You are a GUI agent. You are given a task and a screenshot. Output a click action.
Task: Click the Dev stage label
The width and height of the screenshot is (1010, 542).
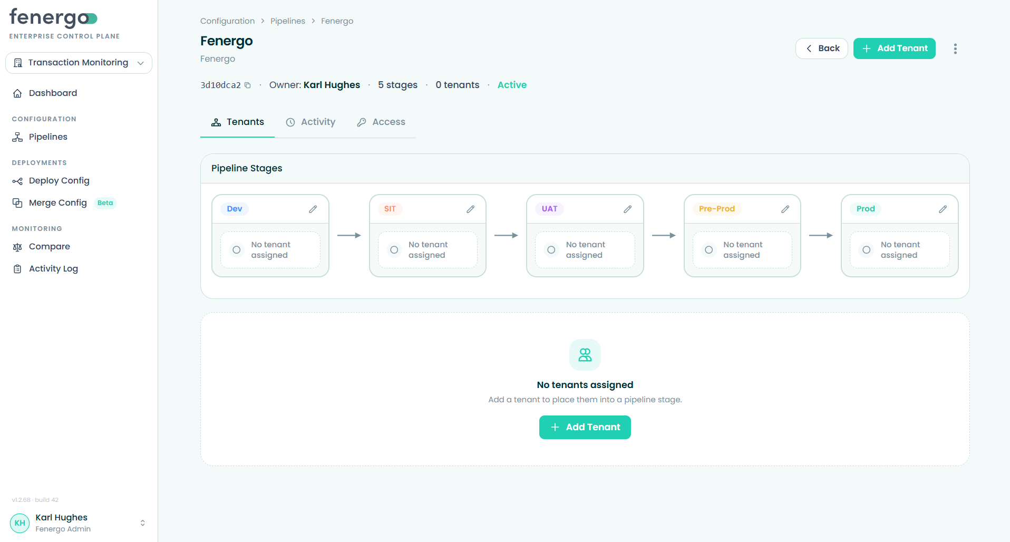(235, 209)
